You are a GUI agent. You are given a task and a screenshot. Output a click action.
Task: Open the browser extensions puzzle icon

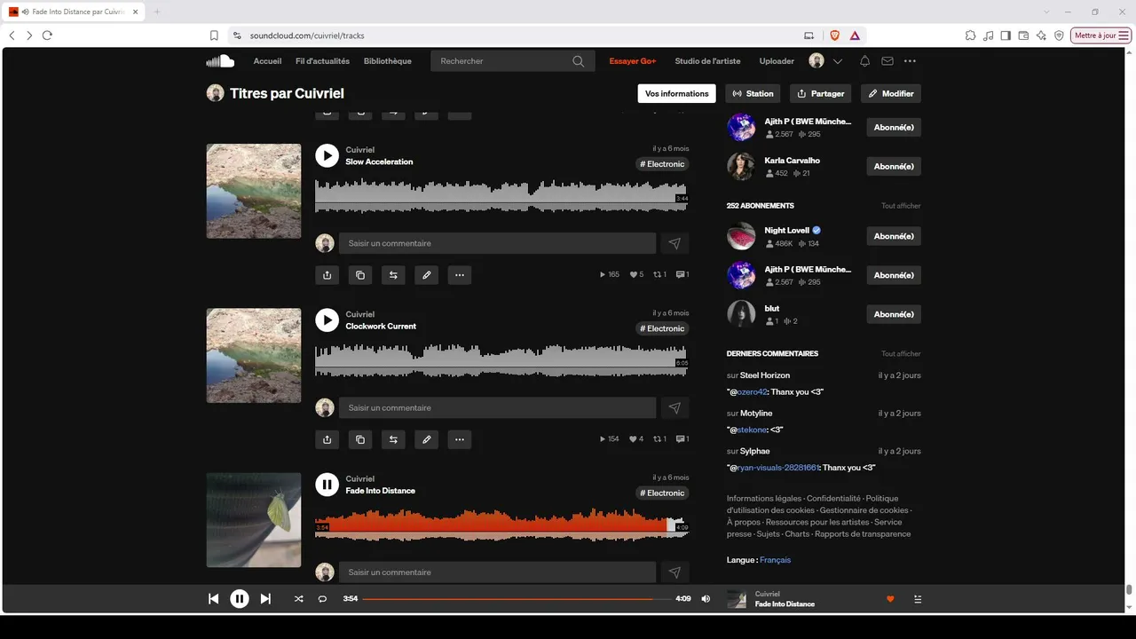tap(971, 35)
